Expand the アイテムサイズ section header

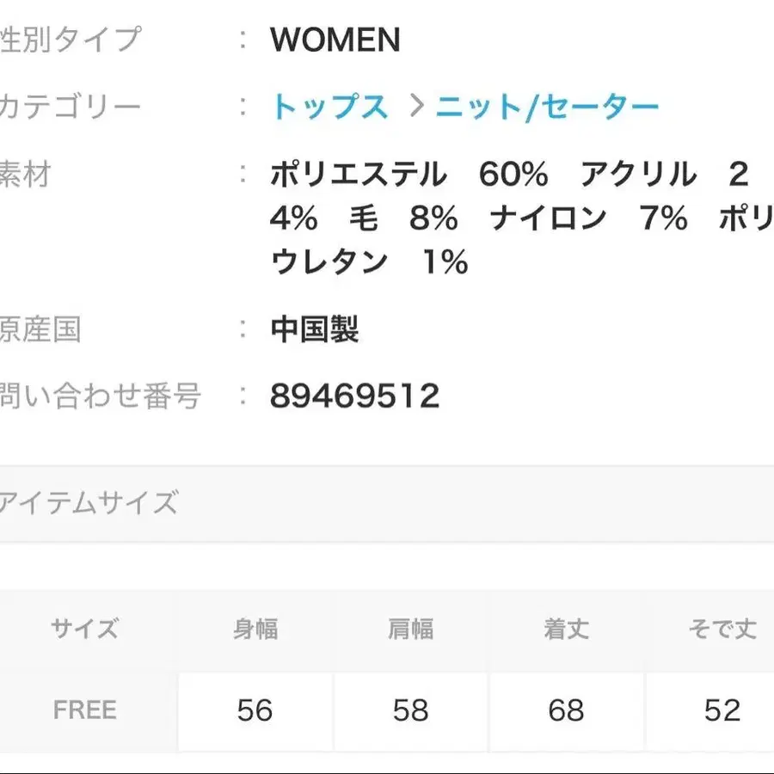tap(90, 503)
